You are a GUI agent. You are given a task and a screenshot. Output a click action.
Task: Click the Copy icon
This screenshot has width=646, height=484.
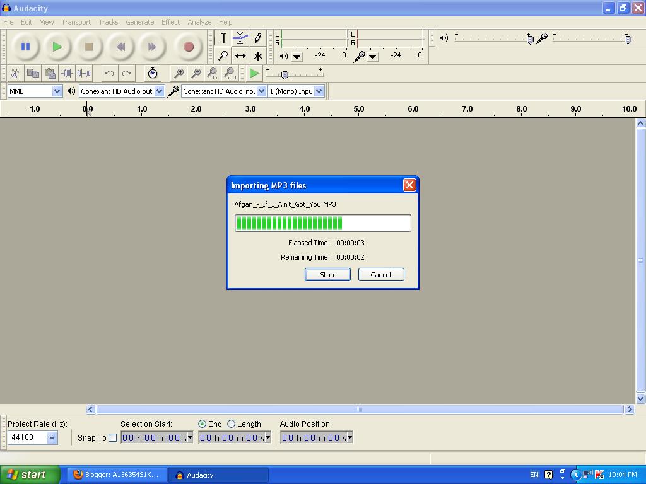tap(33, 74)
